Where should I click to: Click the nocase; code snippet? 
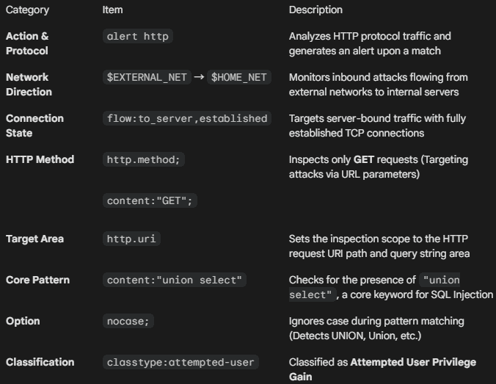tap(131, 321)
